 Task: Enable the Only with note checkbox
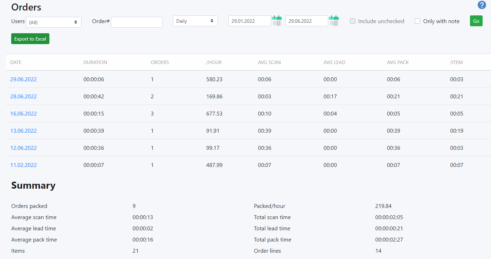pos(417,21)
